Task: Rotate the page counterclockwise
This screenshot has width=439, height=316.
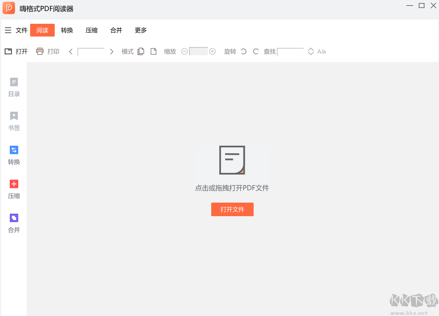Action: pyautogui.click(x=243, y=51)
